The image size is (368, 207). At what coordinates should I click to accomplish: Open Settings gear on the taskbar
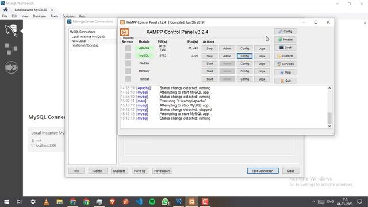[x=33, y=202]
